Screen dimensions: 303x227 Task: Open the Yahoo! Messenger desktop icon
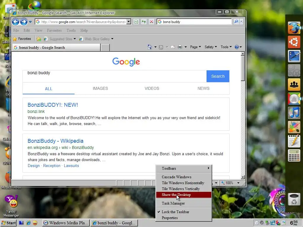11,206
